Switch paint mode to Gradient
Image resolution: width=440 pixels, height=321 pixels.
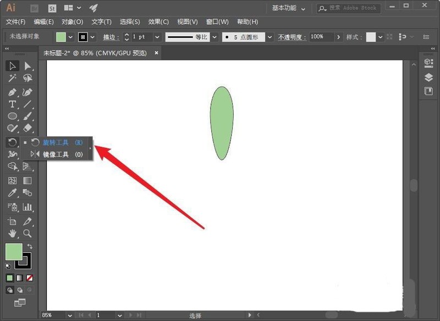(x=20, y=278)
